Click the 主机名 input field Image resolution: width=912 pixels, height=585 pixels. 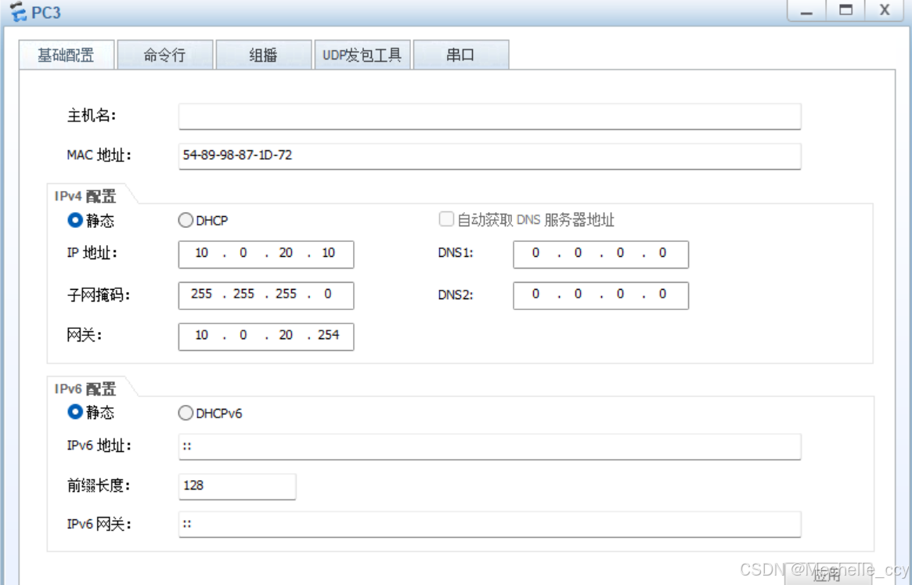(490, 117)
